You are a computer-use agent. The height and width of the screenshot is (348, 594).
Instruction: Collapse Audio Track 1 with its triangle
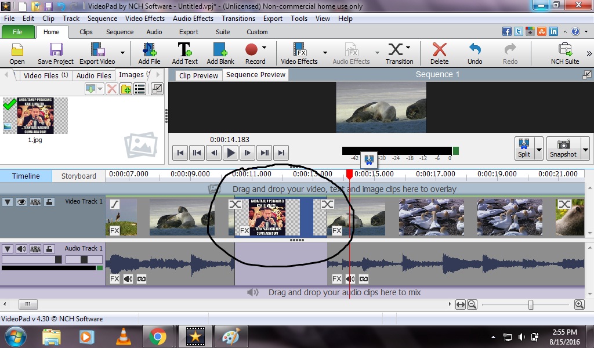[8, 249]
